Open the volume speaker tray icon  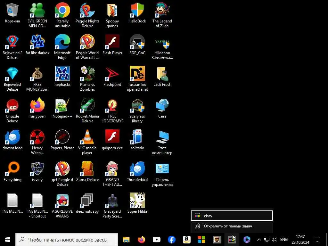tap(274, 240)
